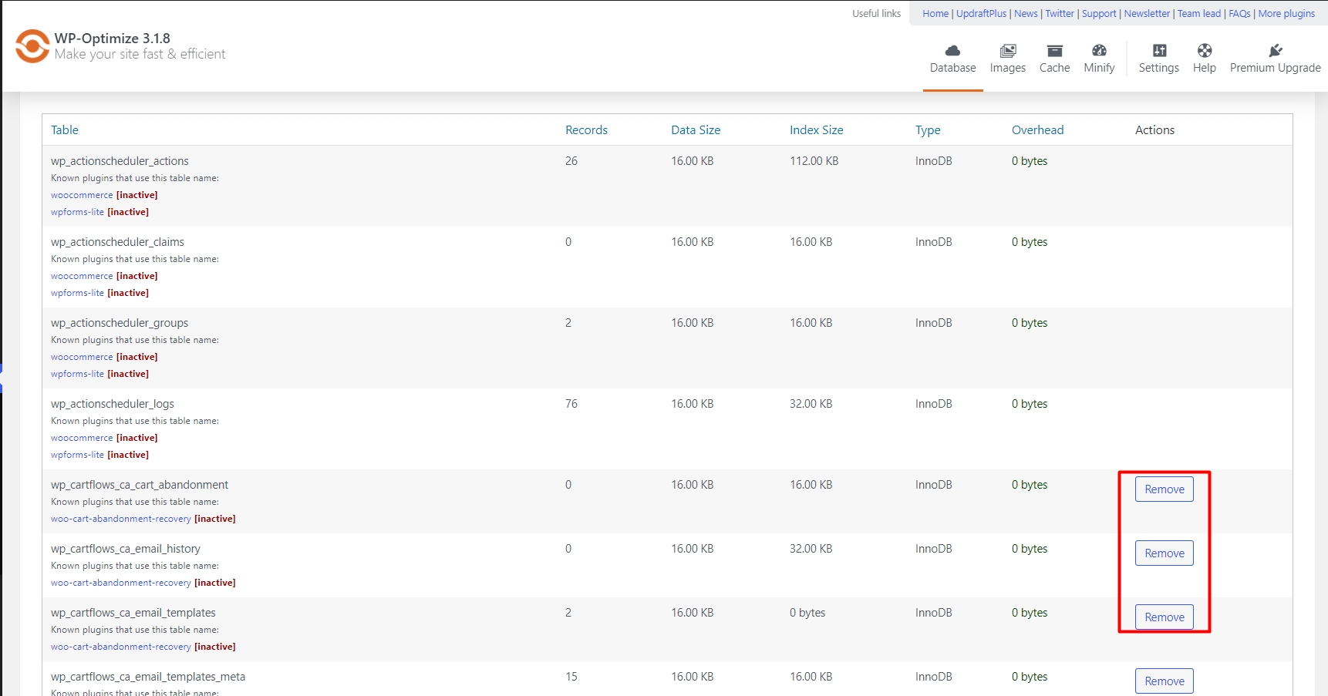Screen dimensions: 1328x696
Task: Click the Settings tab label text
Action: pyautogui.click(x=1158, y=68)
